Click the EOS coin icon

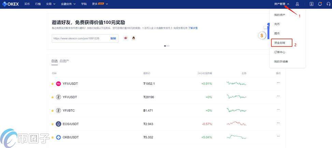(x=58, y=124)
